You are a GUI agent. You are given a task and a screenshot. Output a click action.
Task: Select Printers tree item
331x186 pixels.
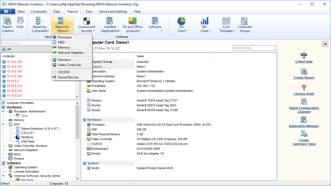(x=19, y=159)
